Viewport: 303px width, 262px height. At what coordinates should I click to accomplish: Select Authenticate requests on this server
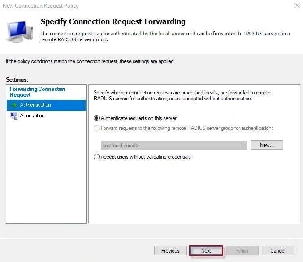(x=97, y=118)
